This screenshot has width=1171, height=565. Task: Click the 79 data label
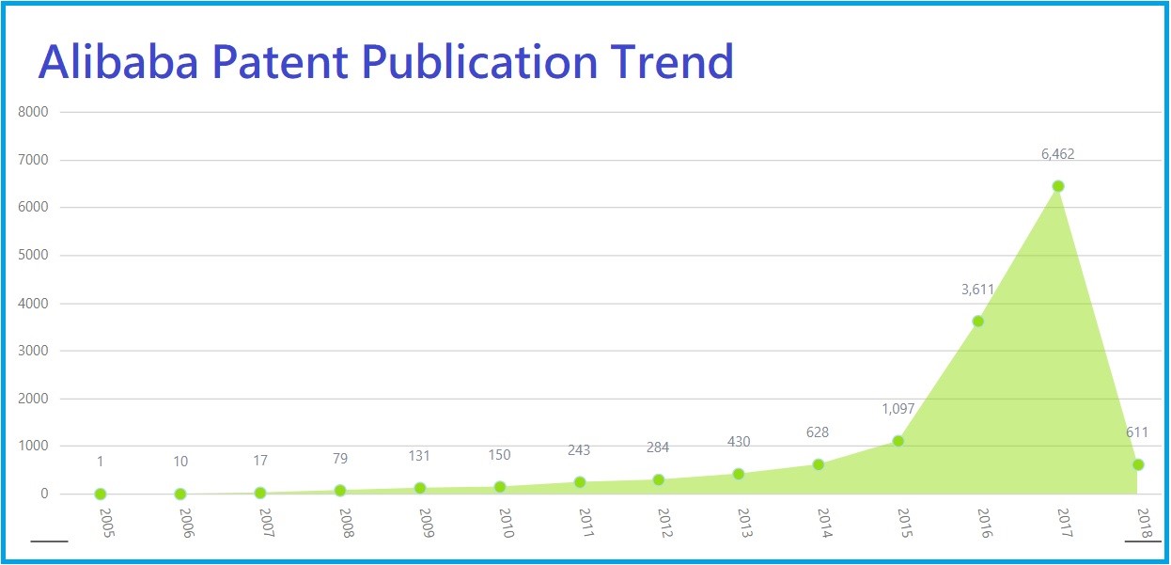tap(339, 459)
